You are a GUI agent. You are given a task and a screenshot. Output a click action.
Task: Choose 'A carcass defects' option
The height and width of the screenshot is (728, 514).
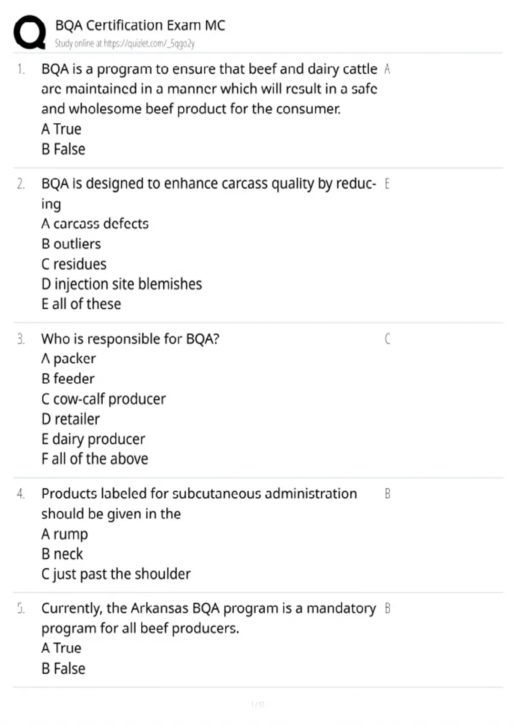[x=95, y=224]
